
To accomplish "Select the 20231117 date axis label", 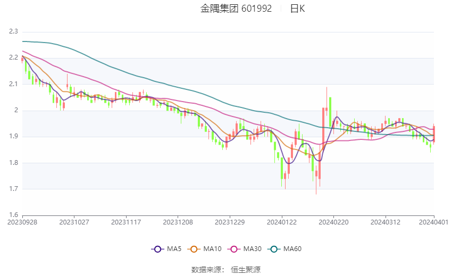I will point(126,221).
